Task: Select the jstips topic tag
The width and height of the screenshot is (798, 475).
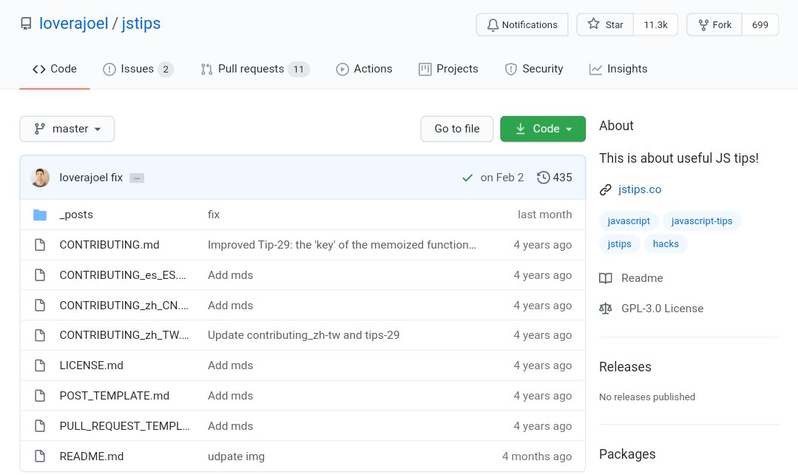Action: [619, 244]
